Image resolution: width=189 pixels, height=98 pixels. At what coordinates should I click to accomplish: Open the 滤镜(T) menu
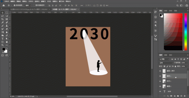[x=43, y=1]
